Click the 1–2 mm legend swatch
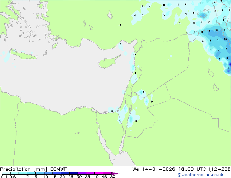Viewport: 231px width, 178px height. coord(23,173)
